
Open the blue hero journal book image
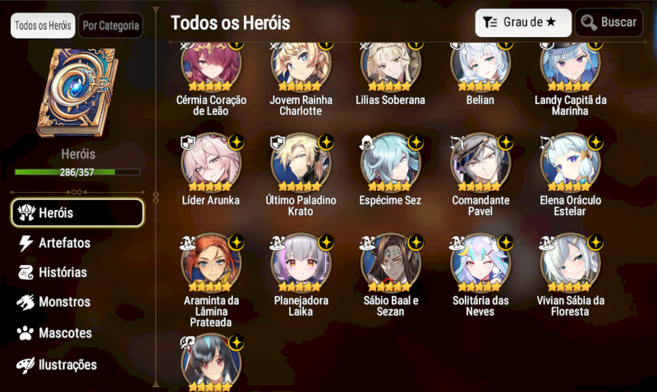[78, 93]
